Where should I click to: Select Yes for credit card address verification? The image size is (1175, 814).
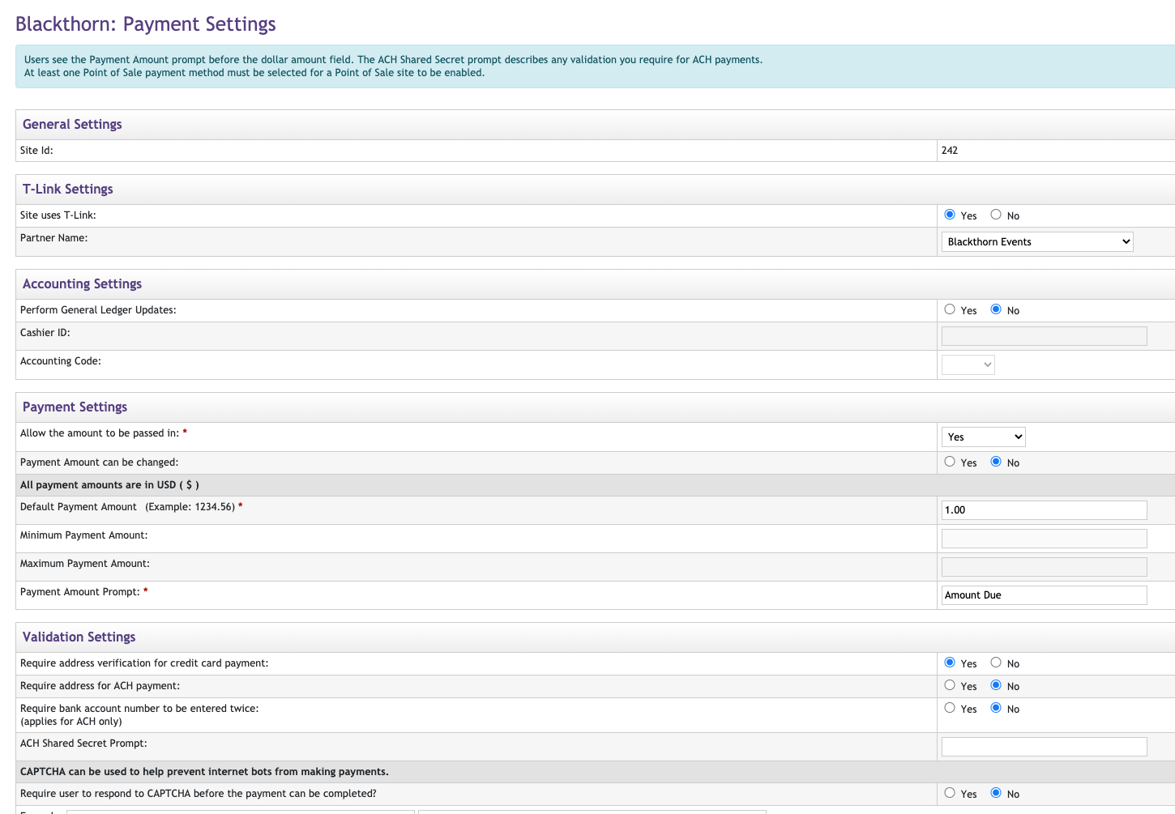(950, 663)
